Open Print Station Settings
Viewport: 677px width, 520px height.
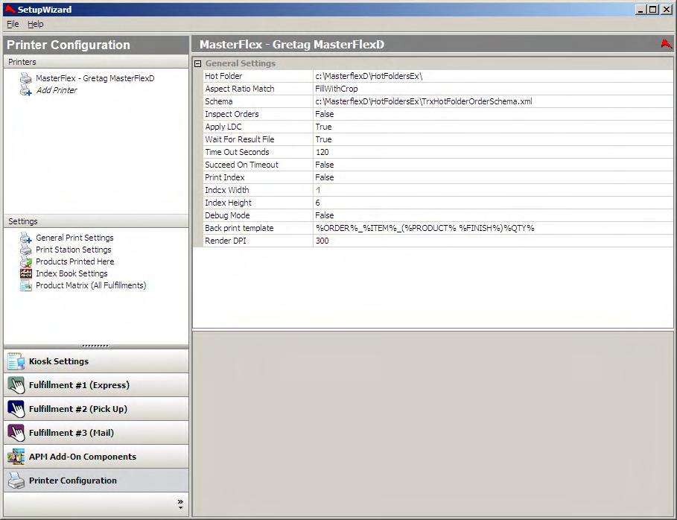[74, 250]
